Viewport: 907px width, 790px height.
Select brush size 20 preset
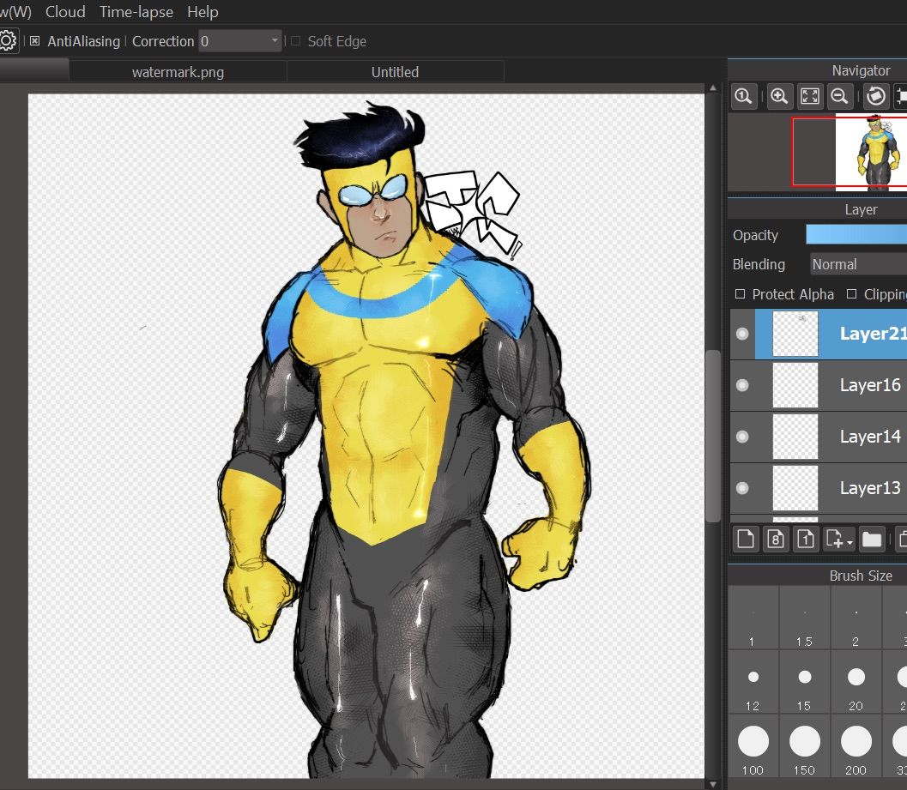click(x=856, y=682)
